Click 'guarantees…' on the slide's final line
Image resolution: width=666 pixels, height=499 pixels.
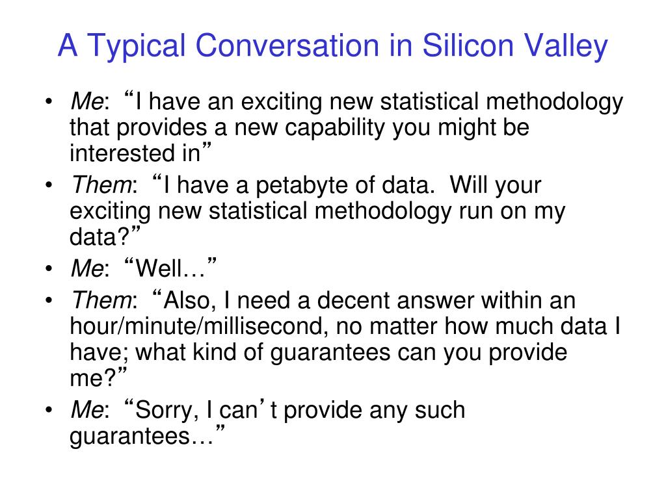pyautogui.click(x=142, y=437)
